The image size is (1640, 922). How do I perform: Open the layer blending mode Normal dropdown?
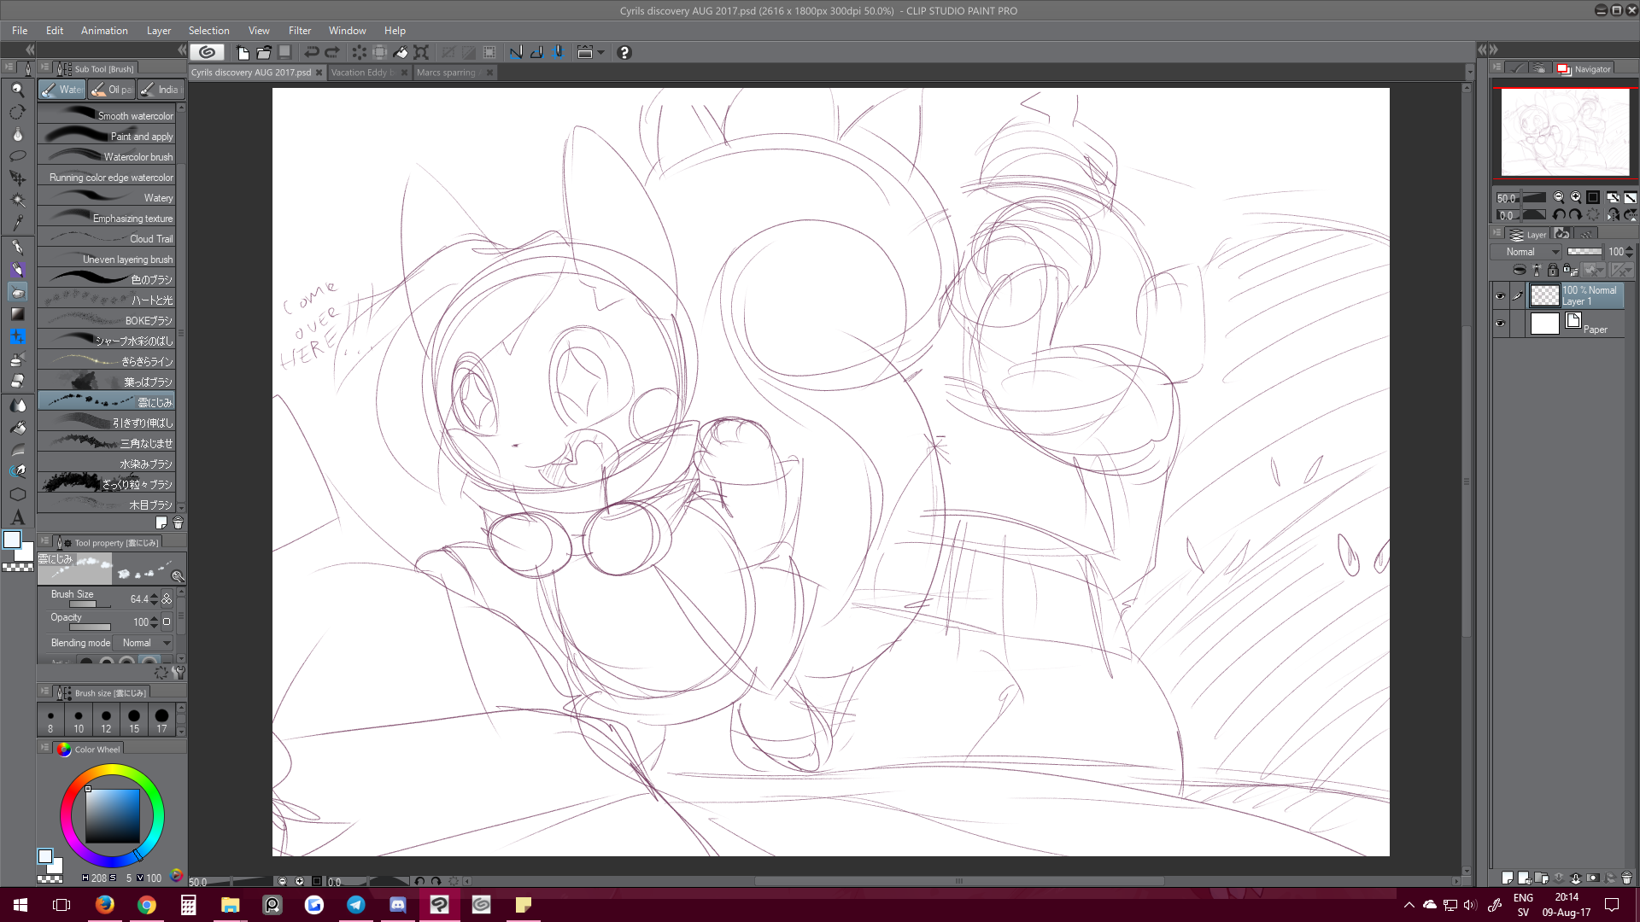(1526, 252)
